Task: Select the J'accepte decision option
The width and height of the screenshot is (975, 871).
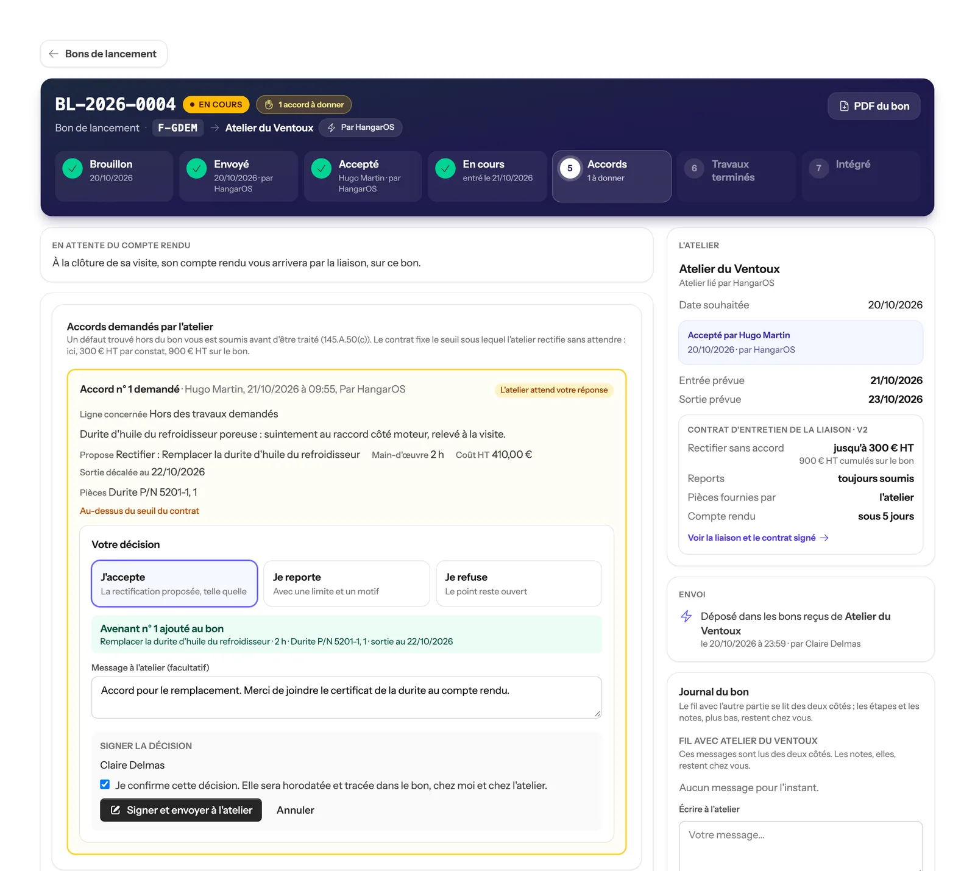Action: [174, 583]
